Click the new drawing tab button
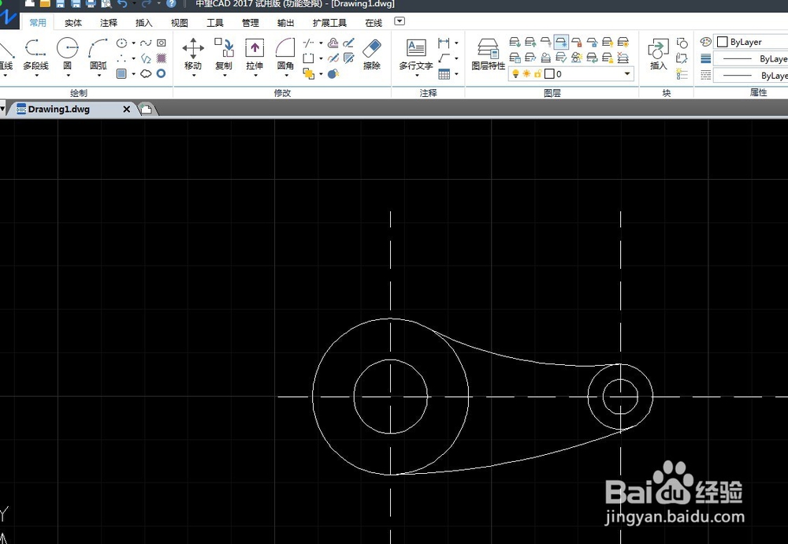The height and width of the screenshot is (544, 788). tap(147, 109)
